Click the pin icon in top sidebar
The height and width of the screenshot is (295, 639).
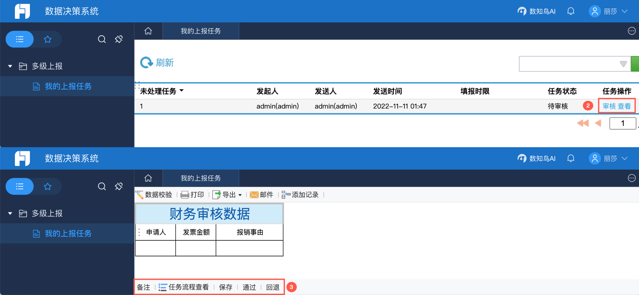pos(119,39)
